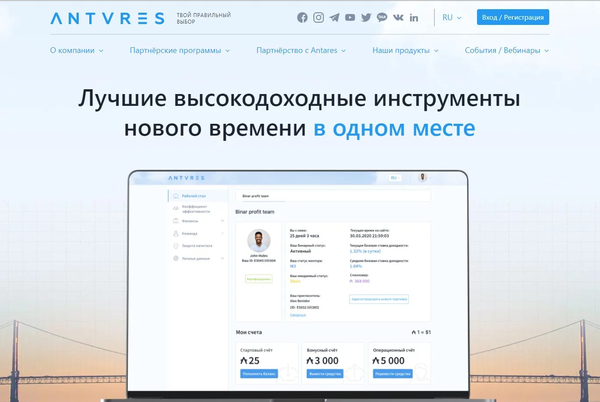Expand the Наши продукты menu
Screen dimensions: 600x402
tap(406, 50)
